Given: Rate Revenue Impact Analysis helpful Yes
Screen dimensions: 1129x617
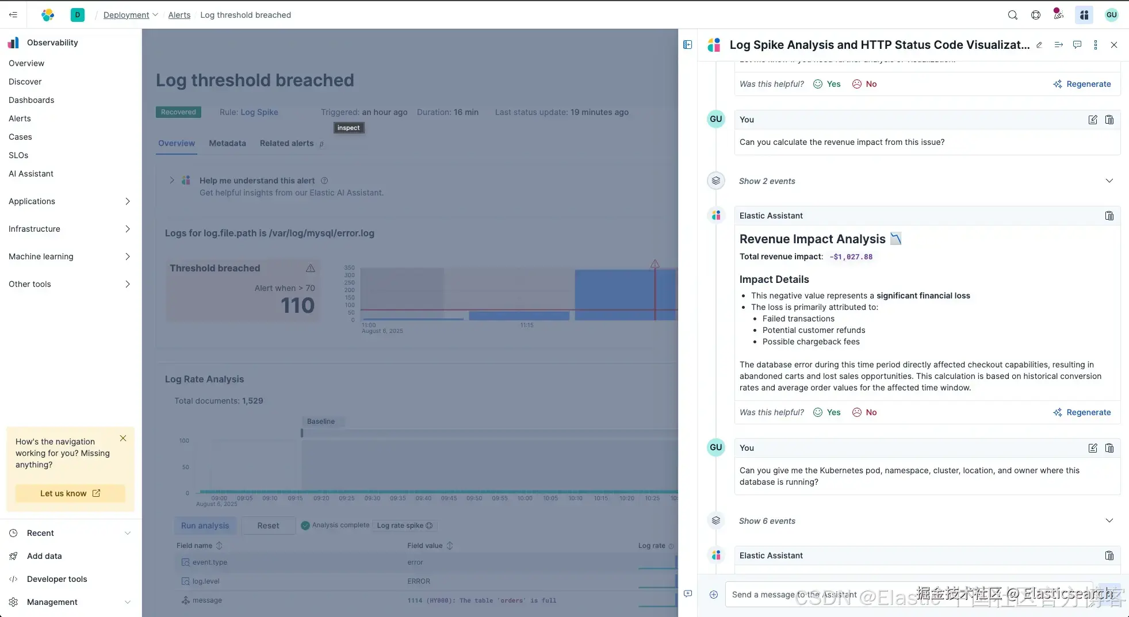Looking at the screenshot, I should point(827,412).
